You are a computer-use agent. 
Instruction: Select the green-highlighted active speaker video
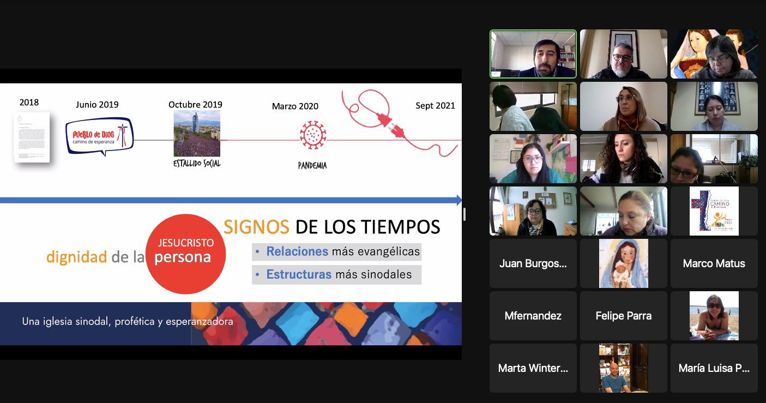(533, 54)
